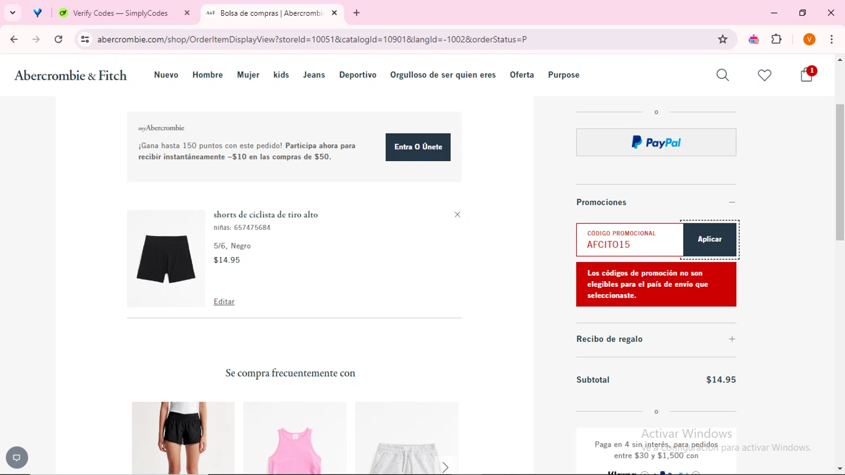Remove the ciclista shorts with the X icon
The image size is (845, 475).
click(457, 215)
